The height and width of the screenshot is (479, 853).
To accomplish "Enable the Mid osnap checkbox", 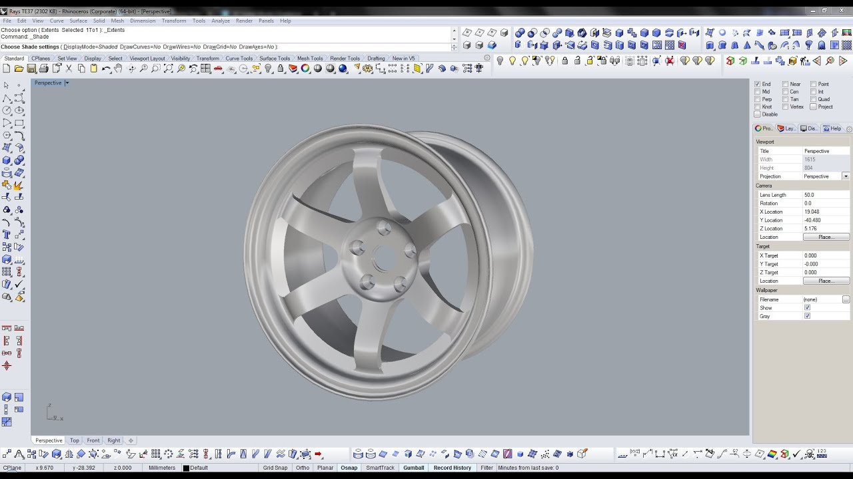I will click(757, 92).
